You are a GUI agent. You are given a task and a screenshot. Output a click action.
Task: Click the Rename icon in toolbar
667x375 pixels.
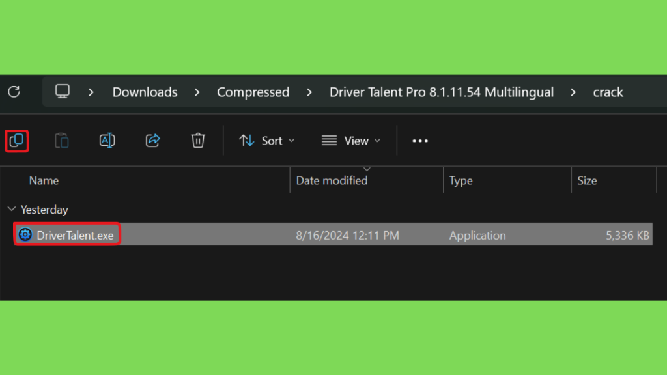(107, 141)
